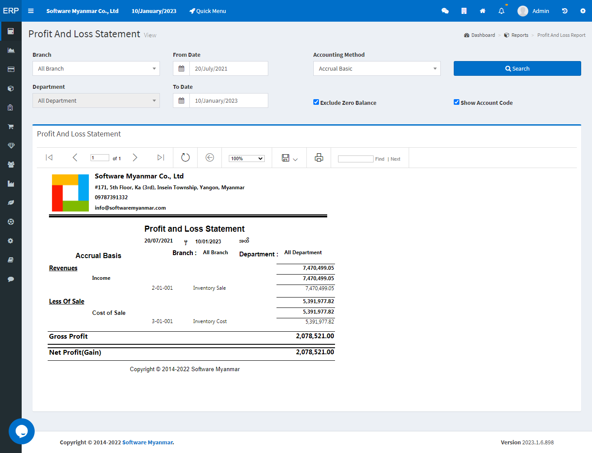
Task: Click the From Date input field
Action: tap(229, 68)
